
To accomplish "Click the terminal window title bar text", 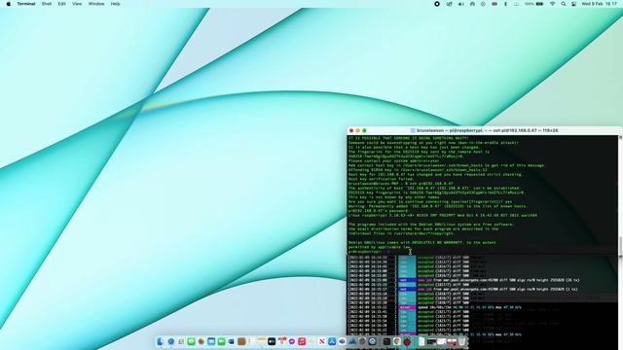I will [487, 130].
